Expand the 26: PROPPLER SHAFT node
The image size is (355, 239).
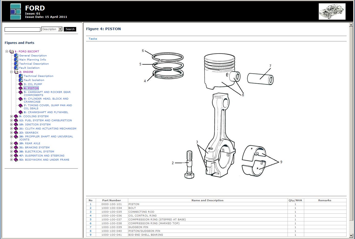[11, 137]
